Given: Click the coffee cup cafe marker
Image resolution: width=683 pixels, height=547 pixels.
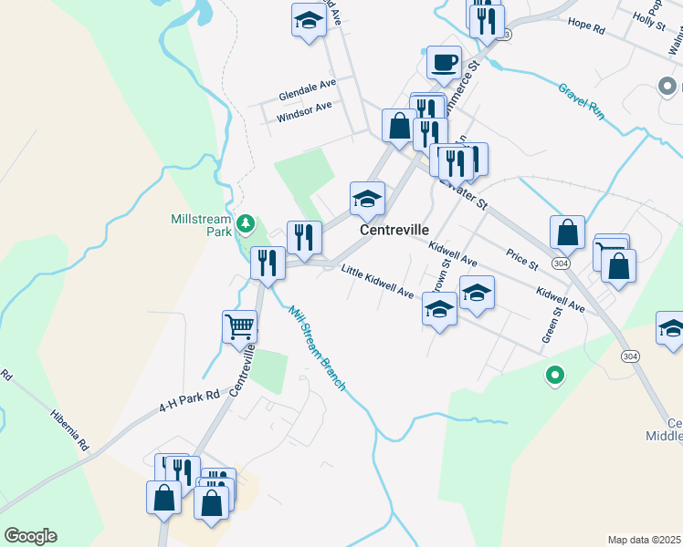Looking at the screenshot, I should [x=444, y=66].
